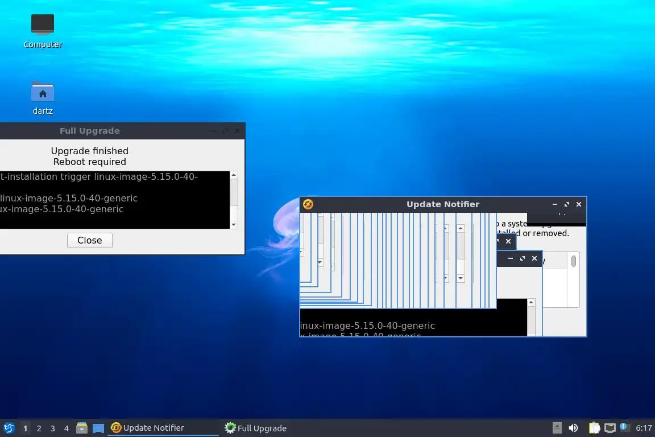Image resolution: width=655 pixels, height=437 pixels.
Task: Switch to desktop 3
Action: click(x=53, y=428)
